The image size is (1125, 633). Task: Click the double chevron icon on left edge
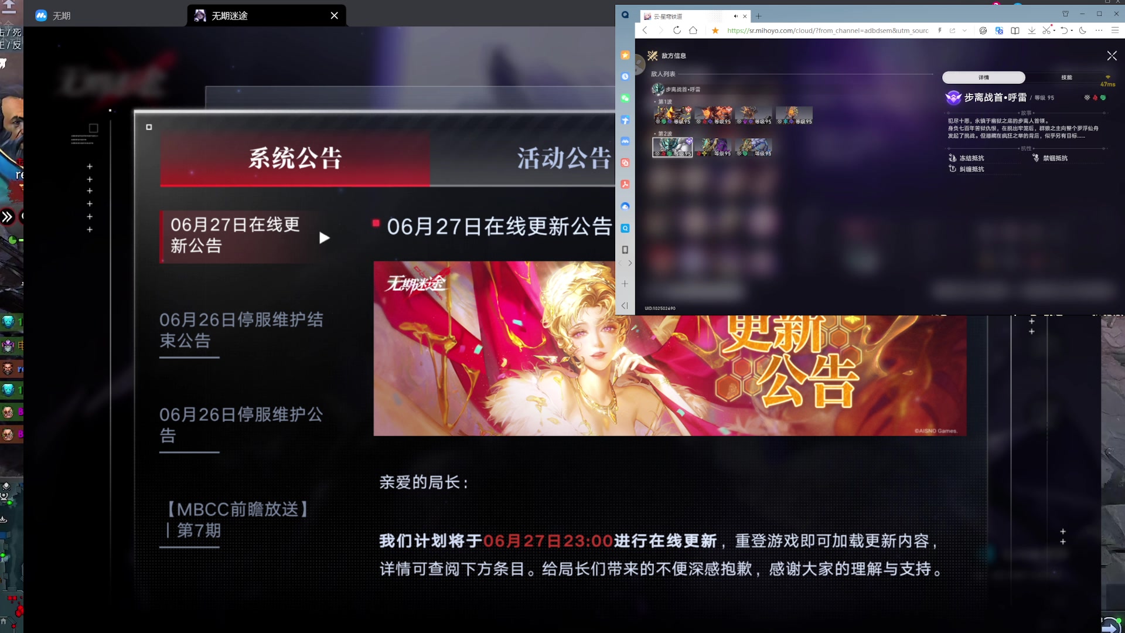click(x=7, y=217)
